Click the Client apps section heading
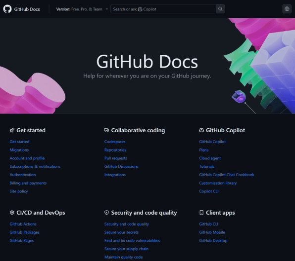The width and height of the screenshot is (295, 261). click(220, 213)
